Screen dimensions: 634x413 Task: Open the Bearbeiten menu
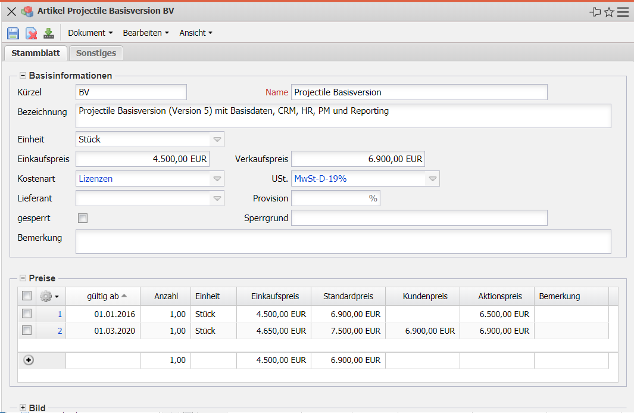146,33
